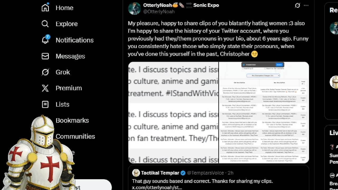
Task: Open OtterlyNoah's profile avatar
Action: tap(134, 8)
